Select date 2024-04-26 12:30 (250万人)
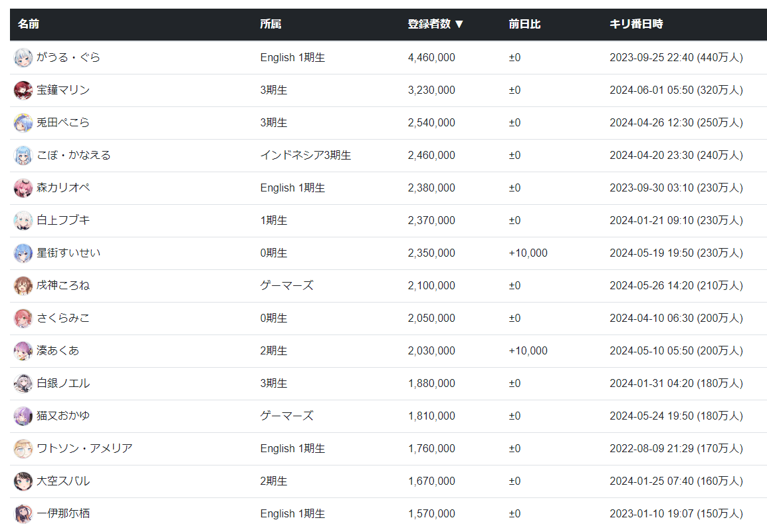Viewport: 767px width, 528px height. [676, 122]
